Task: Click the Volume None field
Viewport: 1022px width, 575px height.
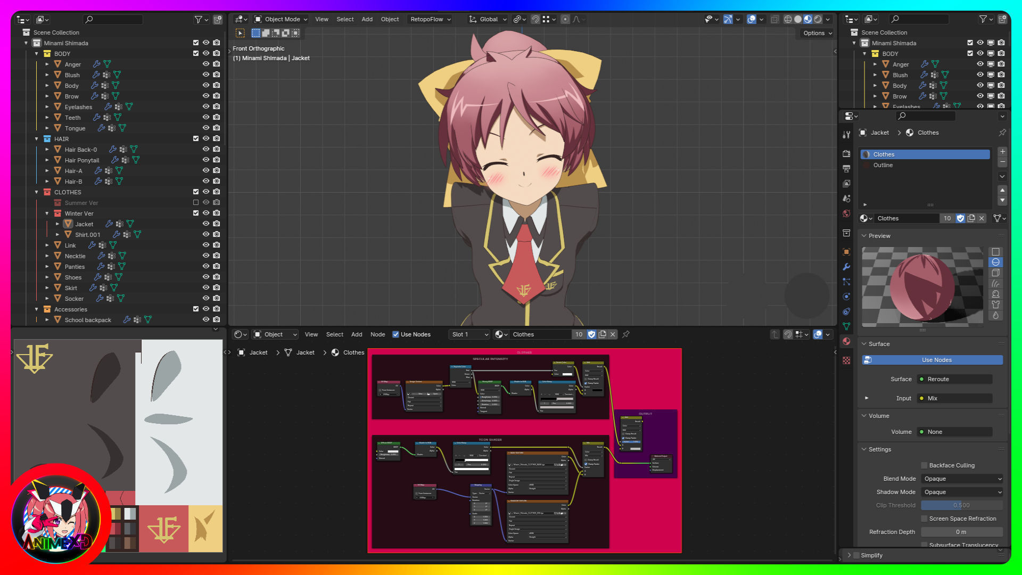Action: (955, 432)
